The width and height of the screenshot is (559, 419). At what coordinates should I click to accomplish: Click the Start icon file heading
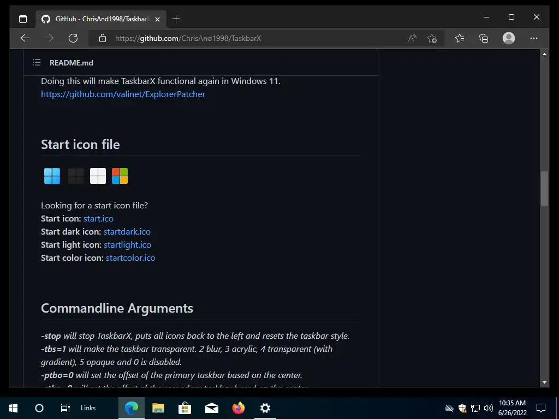(80, 144)
